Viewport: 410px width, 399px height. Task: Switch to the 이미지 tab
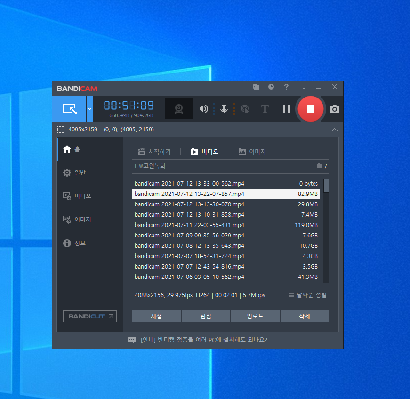point(252,152)
